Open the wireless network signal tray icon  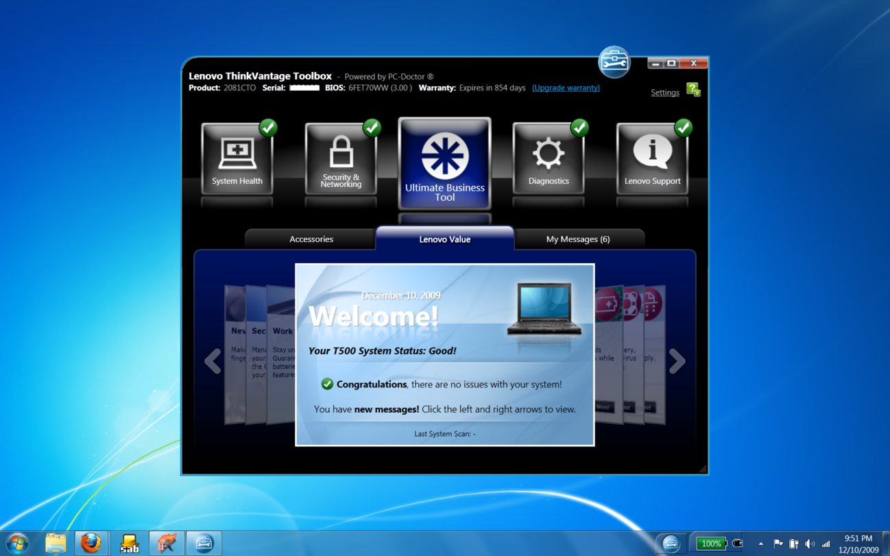(x=826, y=544)
